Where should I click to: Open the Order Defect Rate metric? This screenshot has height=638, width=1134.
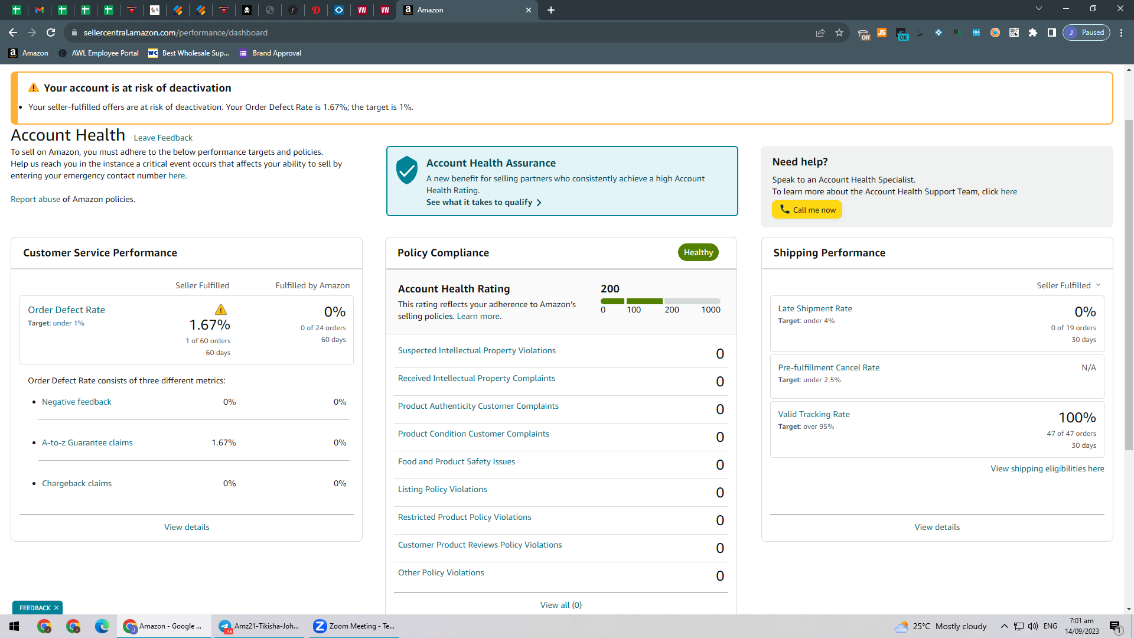coord(66,310)
